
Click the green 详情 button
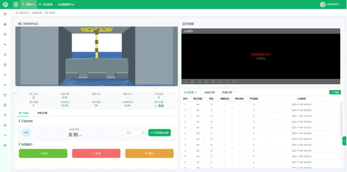(x=335, y=92)
